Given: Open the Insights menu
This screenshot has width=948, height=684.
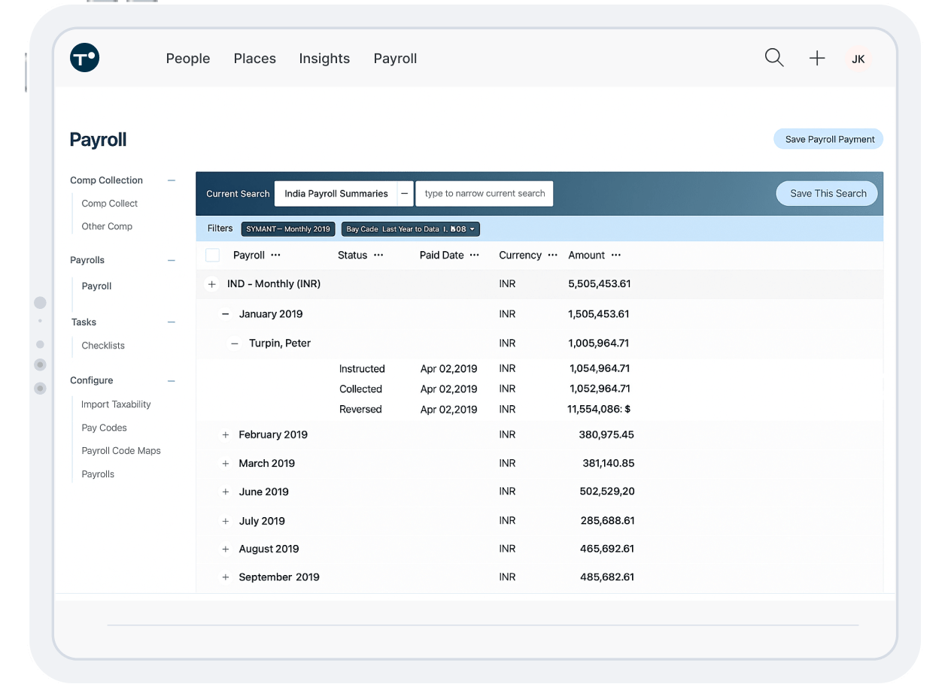Looking at the screenshot, I should coord(324,59).
